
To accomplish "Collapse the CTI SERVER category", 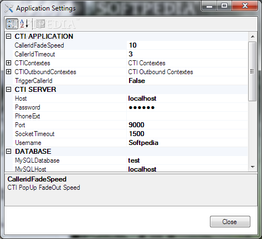I will [x=8, y=90].
